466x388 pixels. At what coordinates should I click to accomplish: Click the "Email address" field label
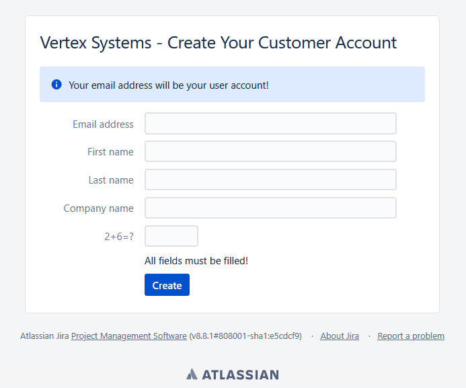tap(103, 124)
